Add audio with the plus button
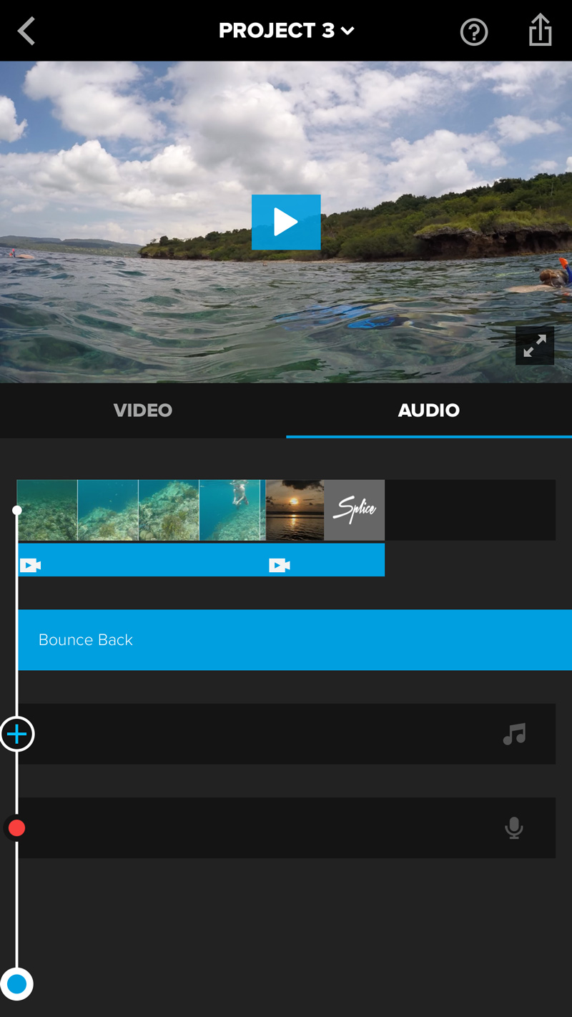The width and height of the screenshot is (572, 1017). coord(16,734)
